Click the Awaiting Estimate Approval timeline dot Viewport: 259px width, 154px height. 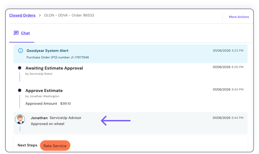point(20,68)
